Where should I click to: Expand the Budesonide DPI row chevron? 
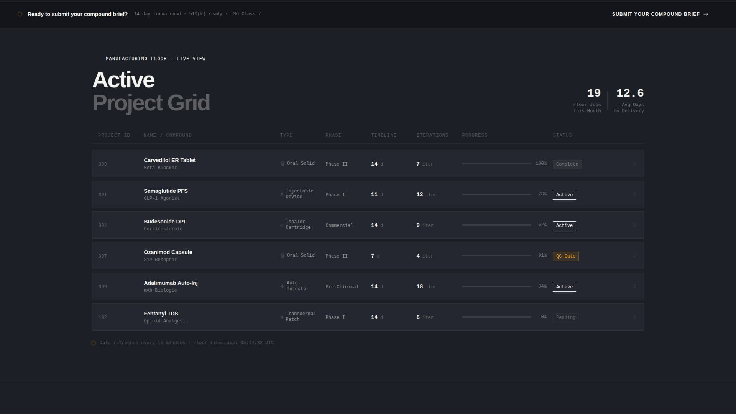[634, 225]
